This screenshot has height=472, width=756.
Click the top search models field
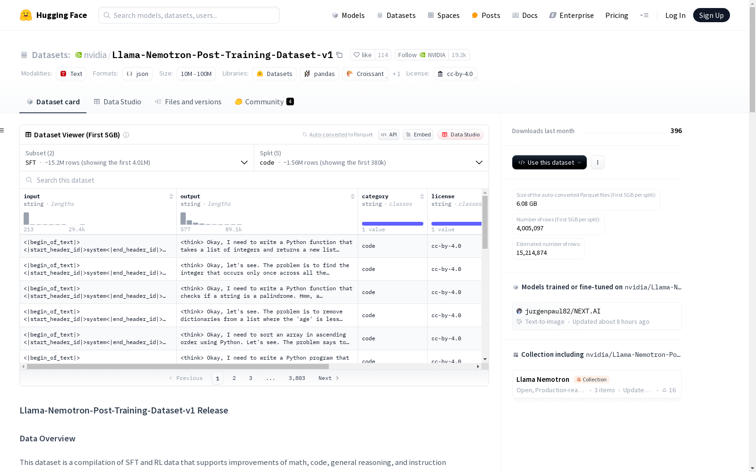(x=189, y=15)
